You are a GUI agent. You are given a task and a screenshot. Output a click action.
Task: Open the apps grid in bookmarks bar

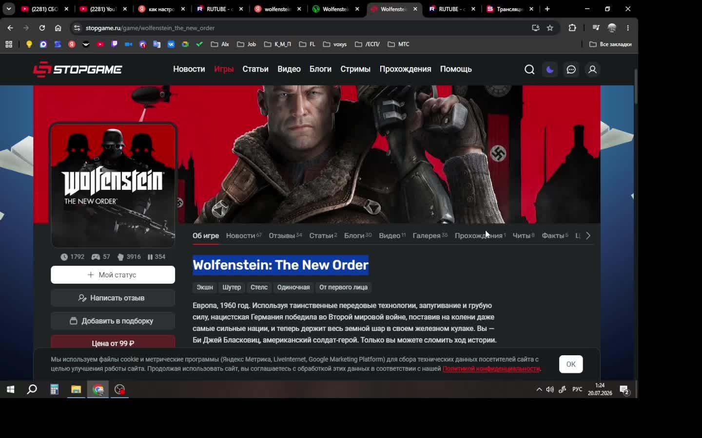point(9,44)
